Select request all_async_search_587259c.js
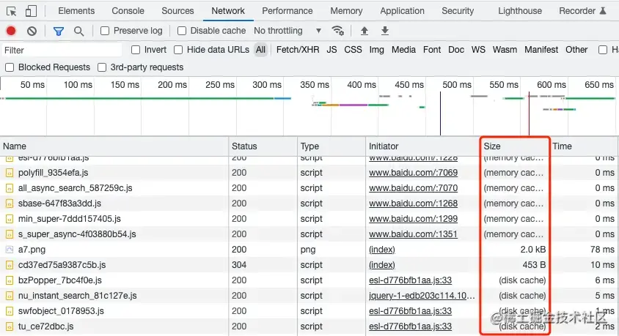This screenshot has height=336, width=619. coord(75,188)
